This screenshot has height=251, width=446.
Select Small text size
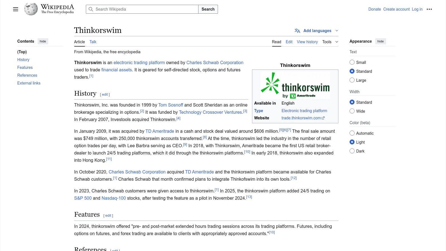click(x=352, y=62)
